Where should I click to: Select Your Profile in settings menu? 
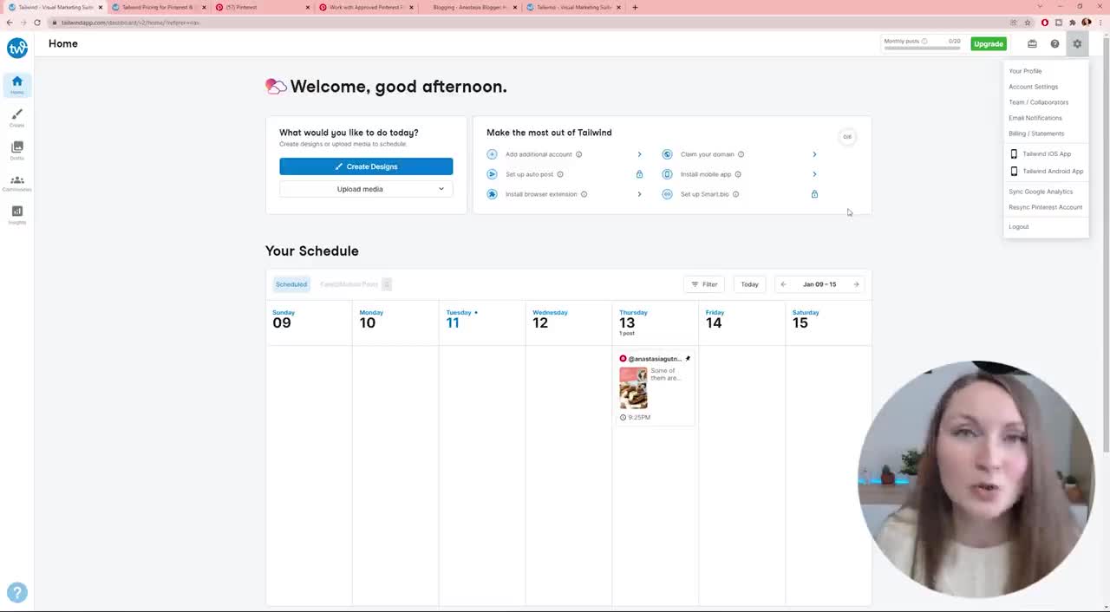1025,71
